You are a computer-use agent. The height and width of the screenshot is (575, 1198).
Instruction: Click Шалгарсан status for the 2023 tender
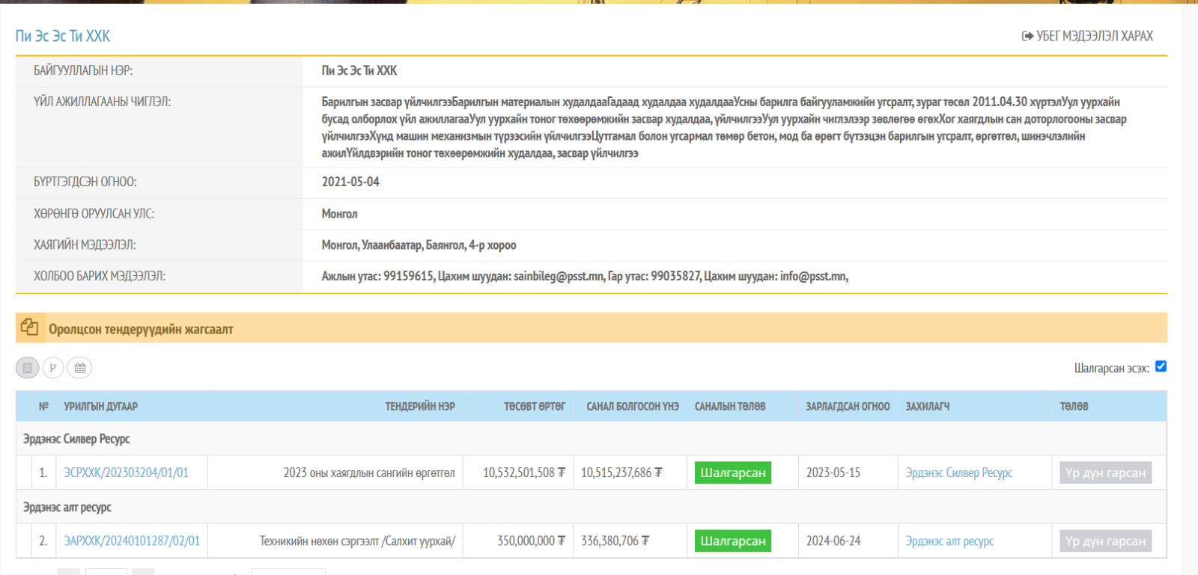(733, 473)
